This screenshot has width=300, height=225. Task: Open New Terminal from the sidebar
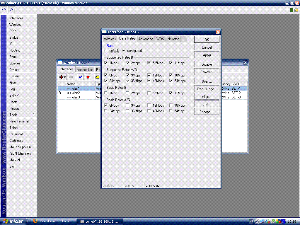[x=22, y=121]
